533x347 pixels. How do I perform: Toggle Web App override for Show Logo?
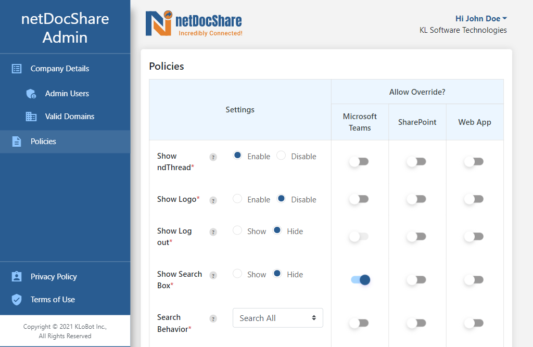[474, 199]
